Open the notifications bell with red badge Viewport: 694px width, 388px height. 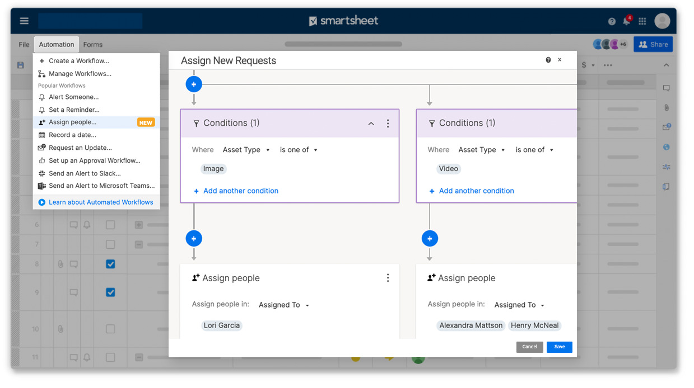pos(626,21)
